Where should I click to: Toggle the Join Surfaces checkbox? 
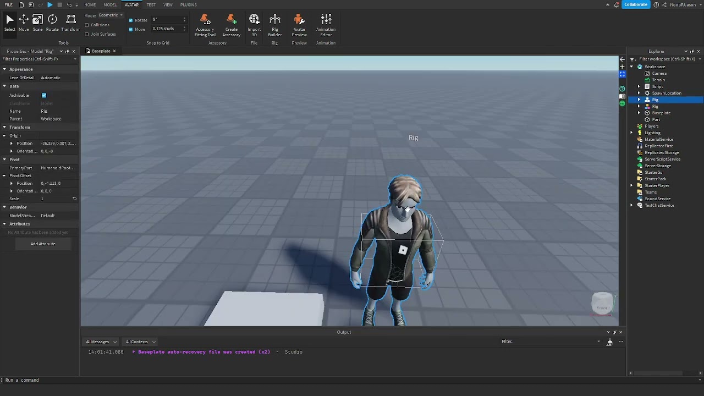point(87,34)
